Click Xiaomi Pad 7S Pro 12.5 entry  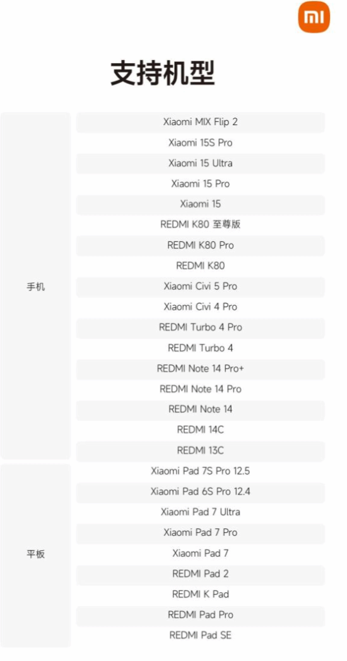[x=201, y=471]
